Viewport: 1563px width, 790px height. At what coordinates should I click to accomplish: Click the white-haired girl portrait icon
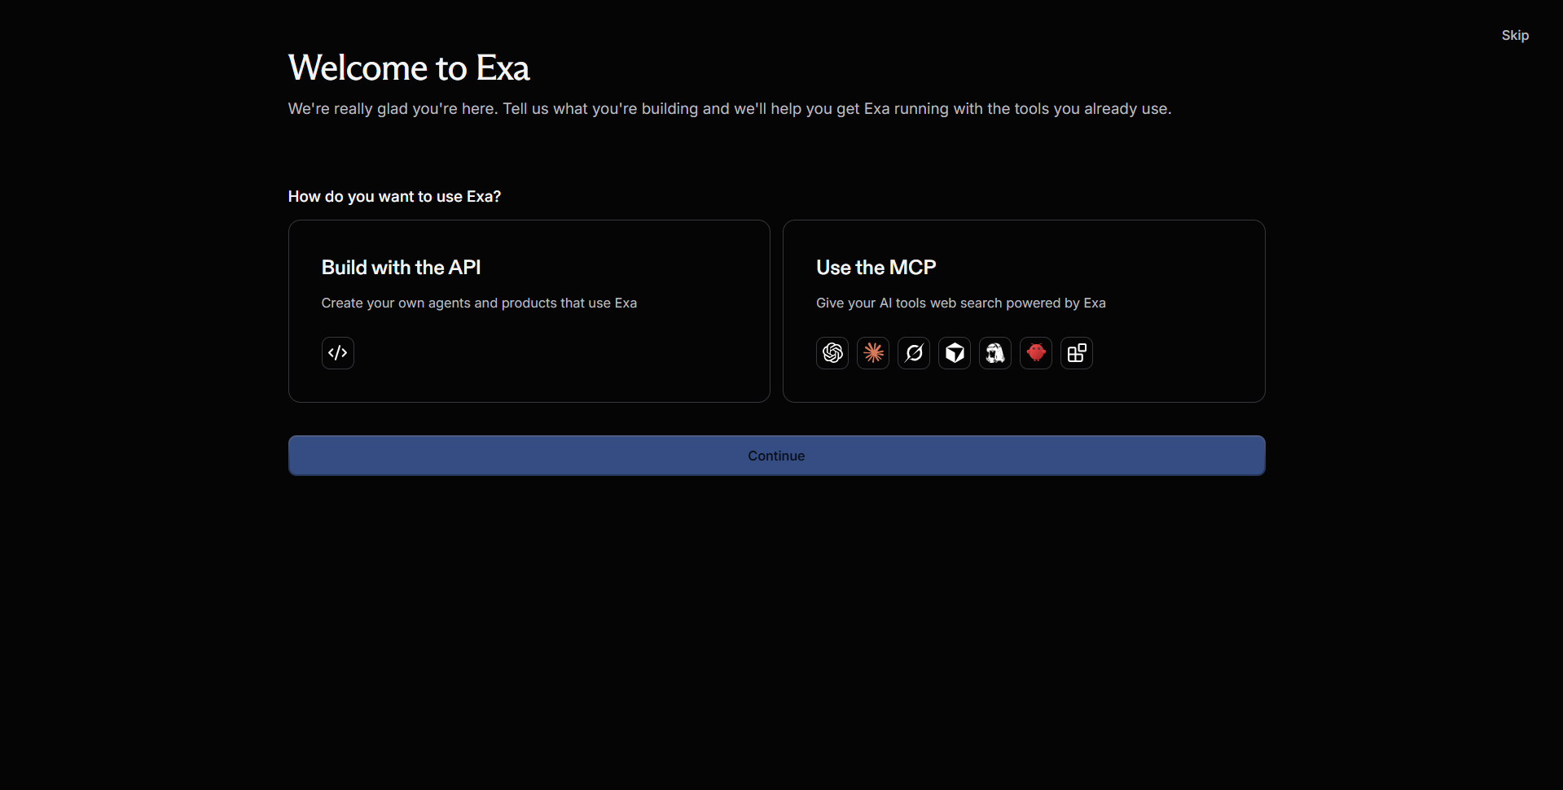coord(995,353)
